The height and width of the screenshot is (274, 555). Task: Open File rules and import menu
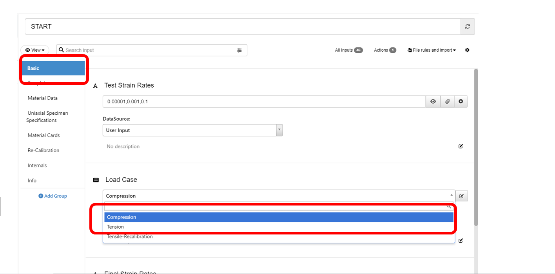[x=432, y=50]
